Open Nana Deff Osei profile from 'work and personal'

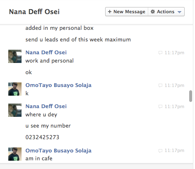click(x=46, y=53)
